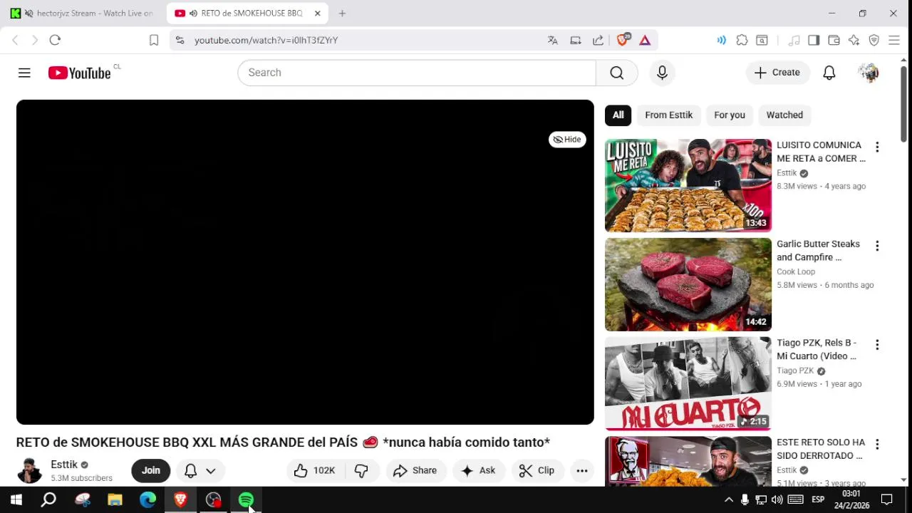This screenshot has height=513, width=912.
Task: Click the search magnifier button
Action: pos(617,73)
